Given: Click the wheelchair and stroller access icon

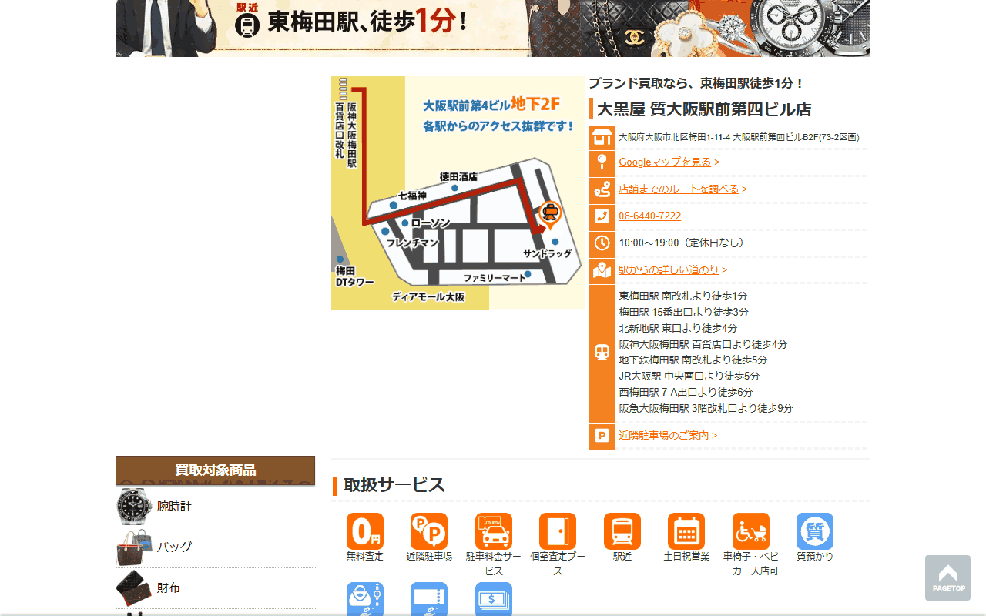Looking at the screenshot, I should (751, 531).
